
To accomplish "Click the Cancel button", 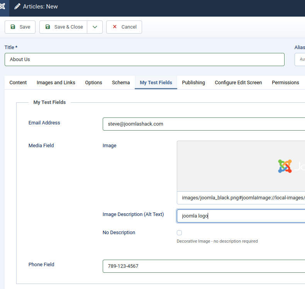I will pos(124,27).
